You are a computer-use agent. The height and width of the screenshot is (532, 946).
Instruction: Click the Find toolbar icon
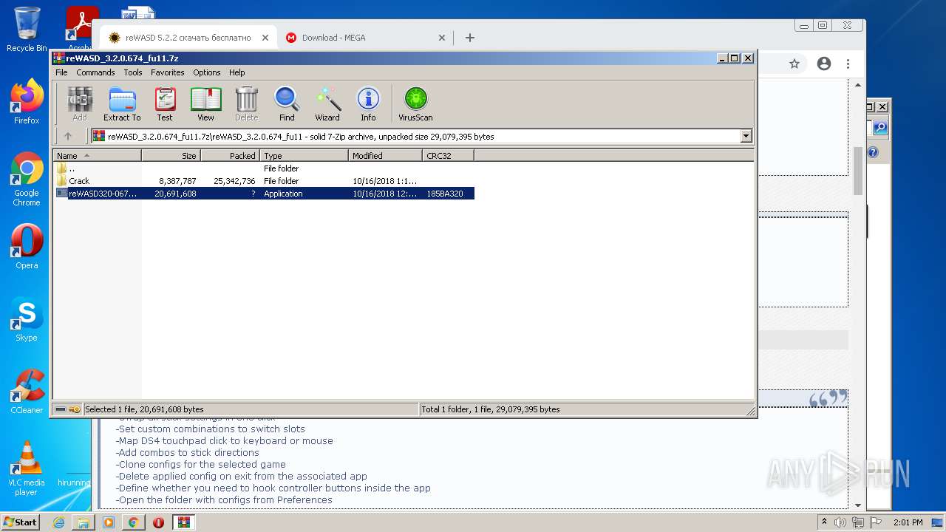[287, 103]
